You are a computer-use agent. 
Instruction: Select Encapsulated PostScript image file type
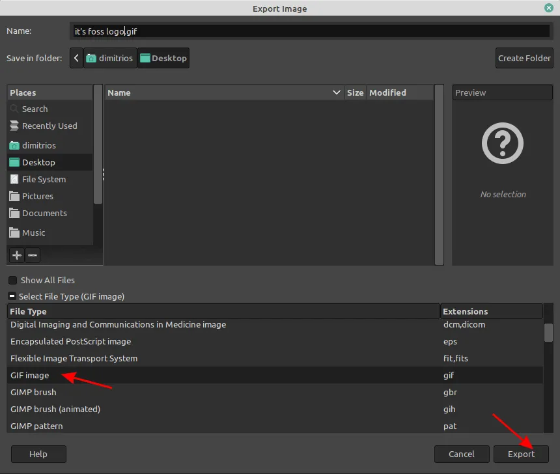click(x=70, y=342)
